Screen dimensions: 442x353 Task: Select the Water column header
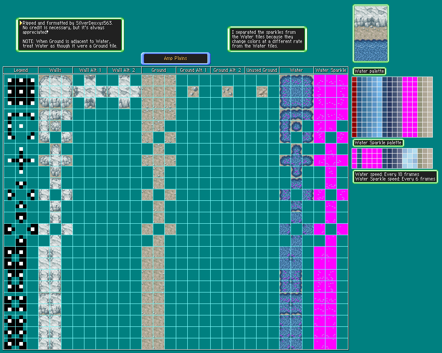(296, 70)
